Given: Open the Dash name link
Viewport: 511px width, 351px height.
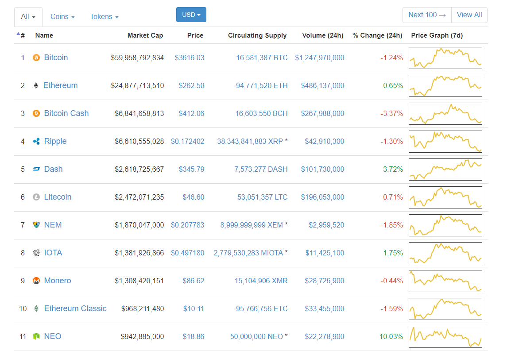Looking at the screenshot, I should click(54, 169).
